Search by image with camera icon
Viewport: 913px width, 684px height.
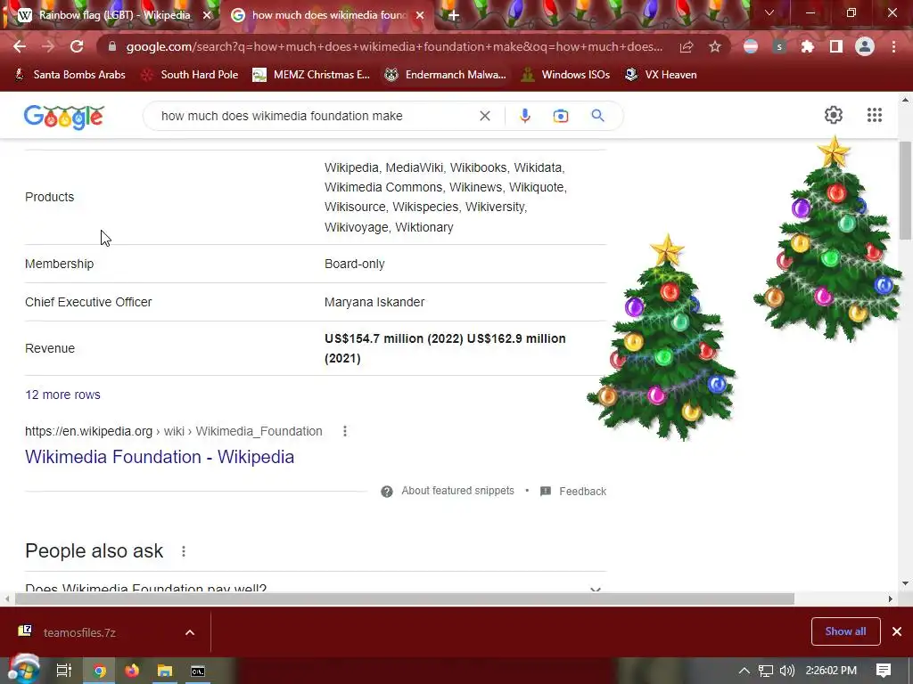click(x=560, y=116)
